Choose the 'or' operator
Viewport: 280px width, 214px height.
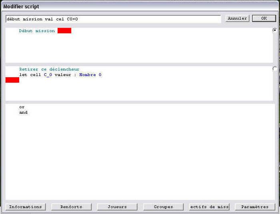coord(22,107)
